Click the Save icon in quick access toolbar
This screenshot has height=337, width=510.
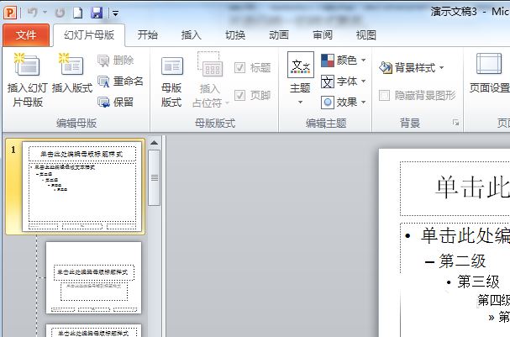(x=97, y=13)
